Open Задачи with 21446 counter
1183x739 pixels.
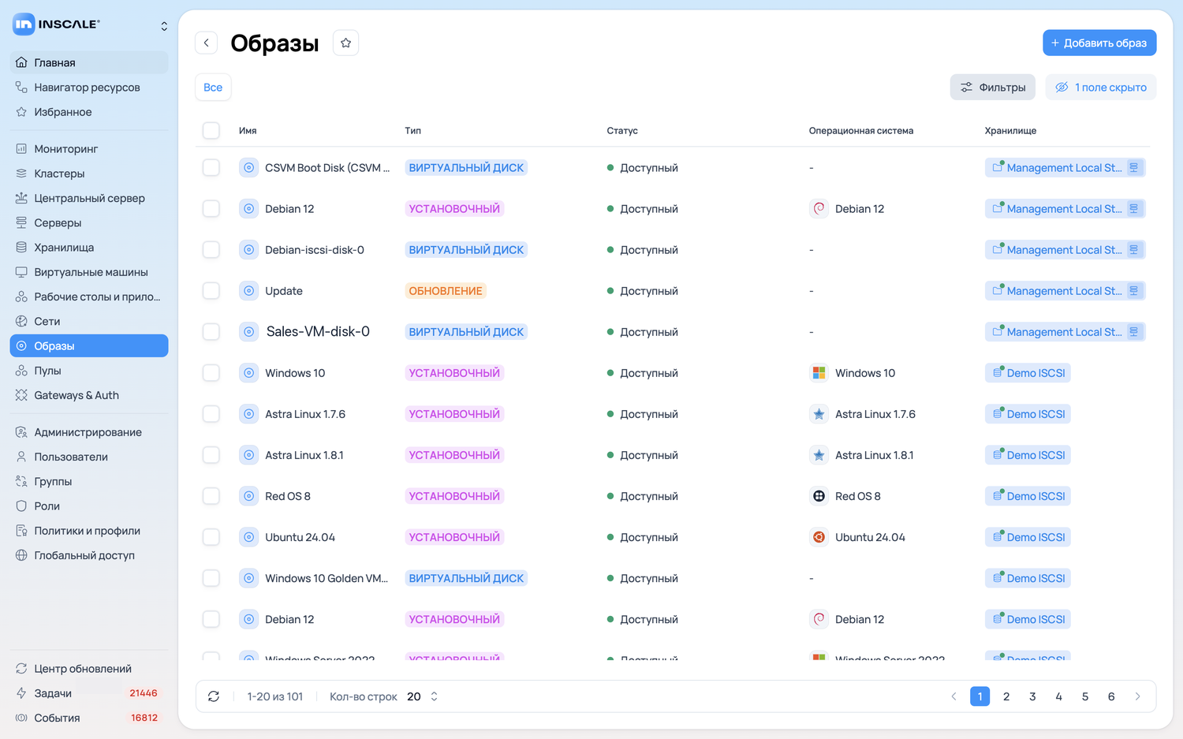coord(89,693)
